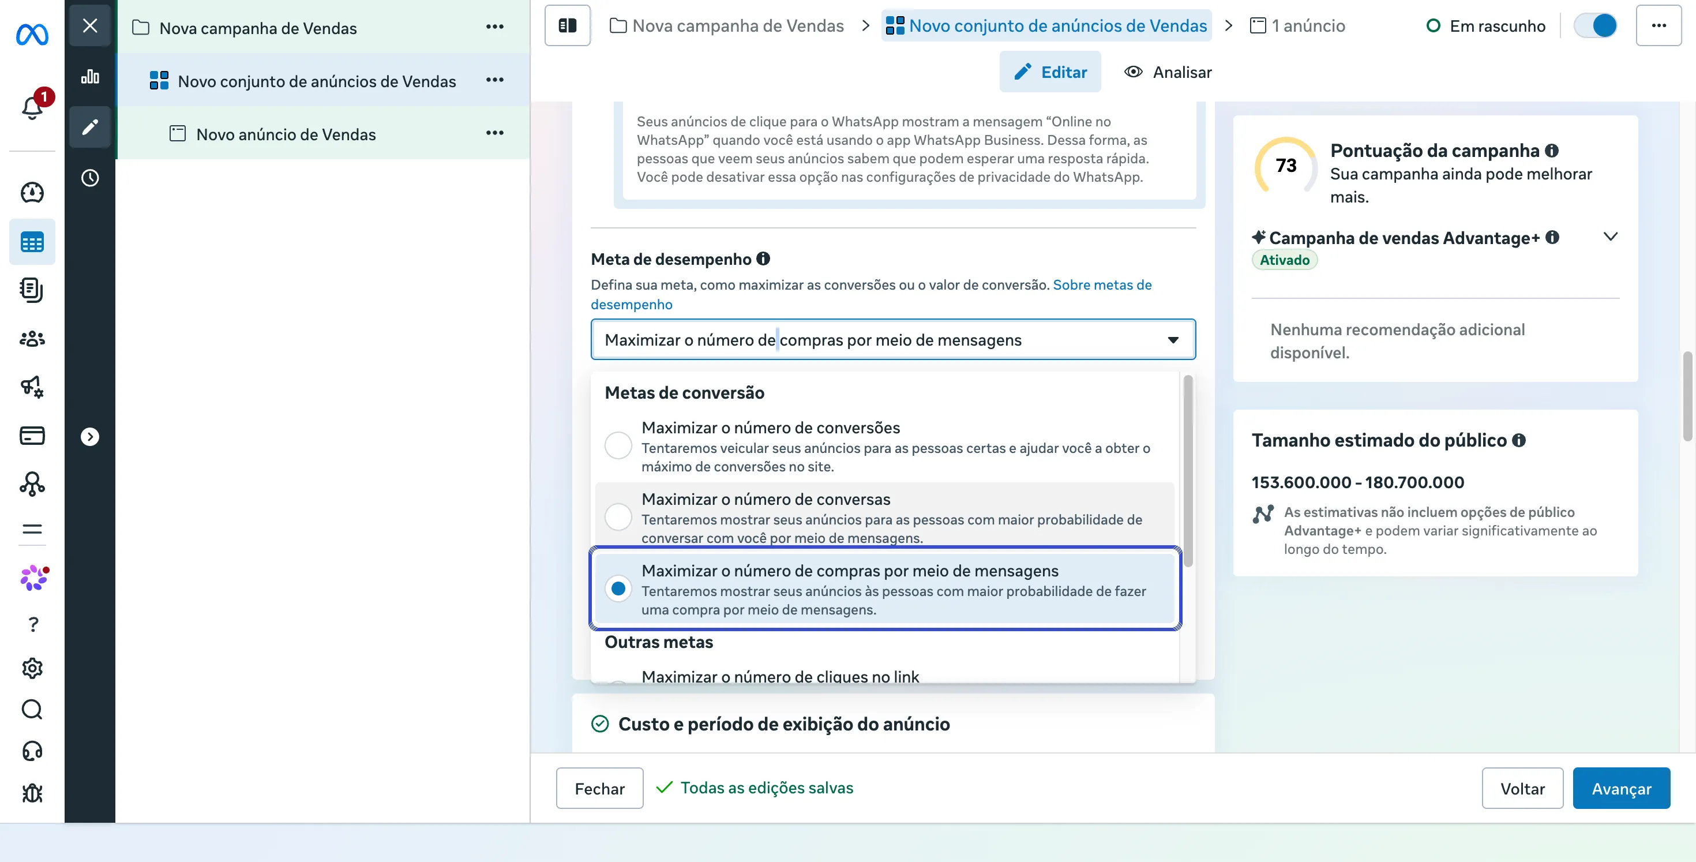
Task: Go to Nova campanha de Vendas breadcrumb
Action: 727,26
